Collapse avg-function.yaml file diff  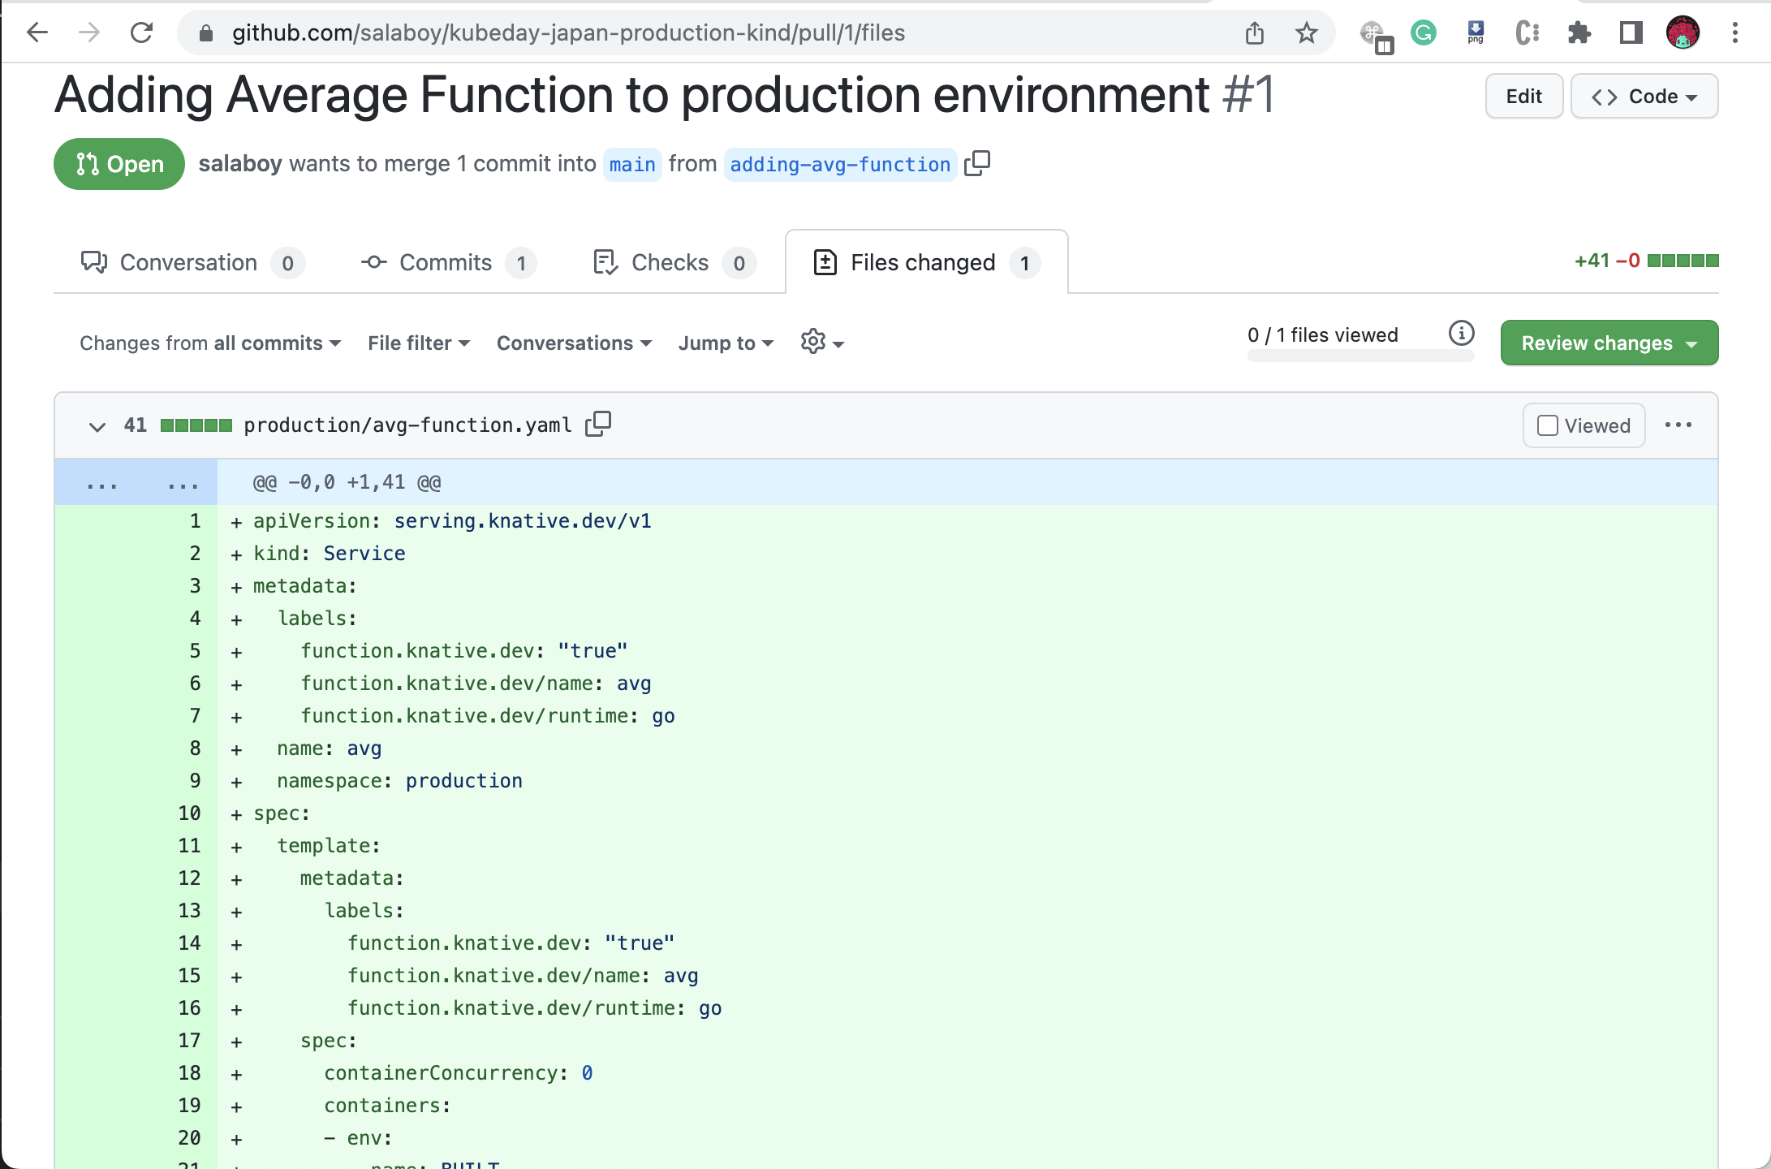click(x=97, y=426)
